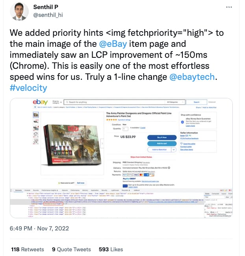Switch to the Lighthouse tab in DevTools
Viewport: 245px width, 256px height.
tap(115, 190)
